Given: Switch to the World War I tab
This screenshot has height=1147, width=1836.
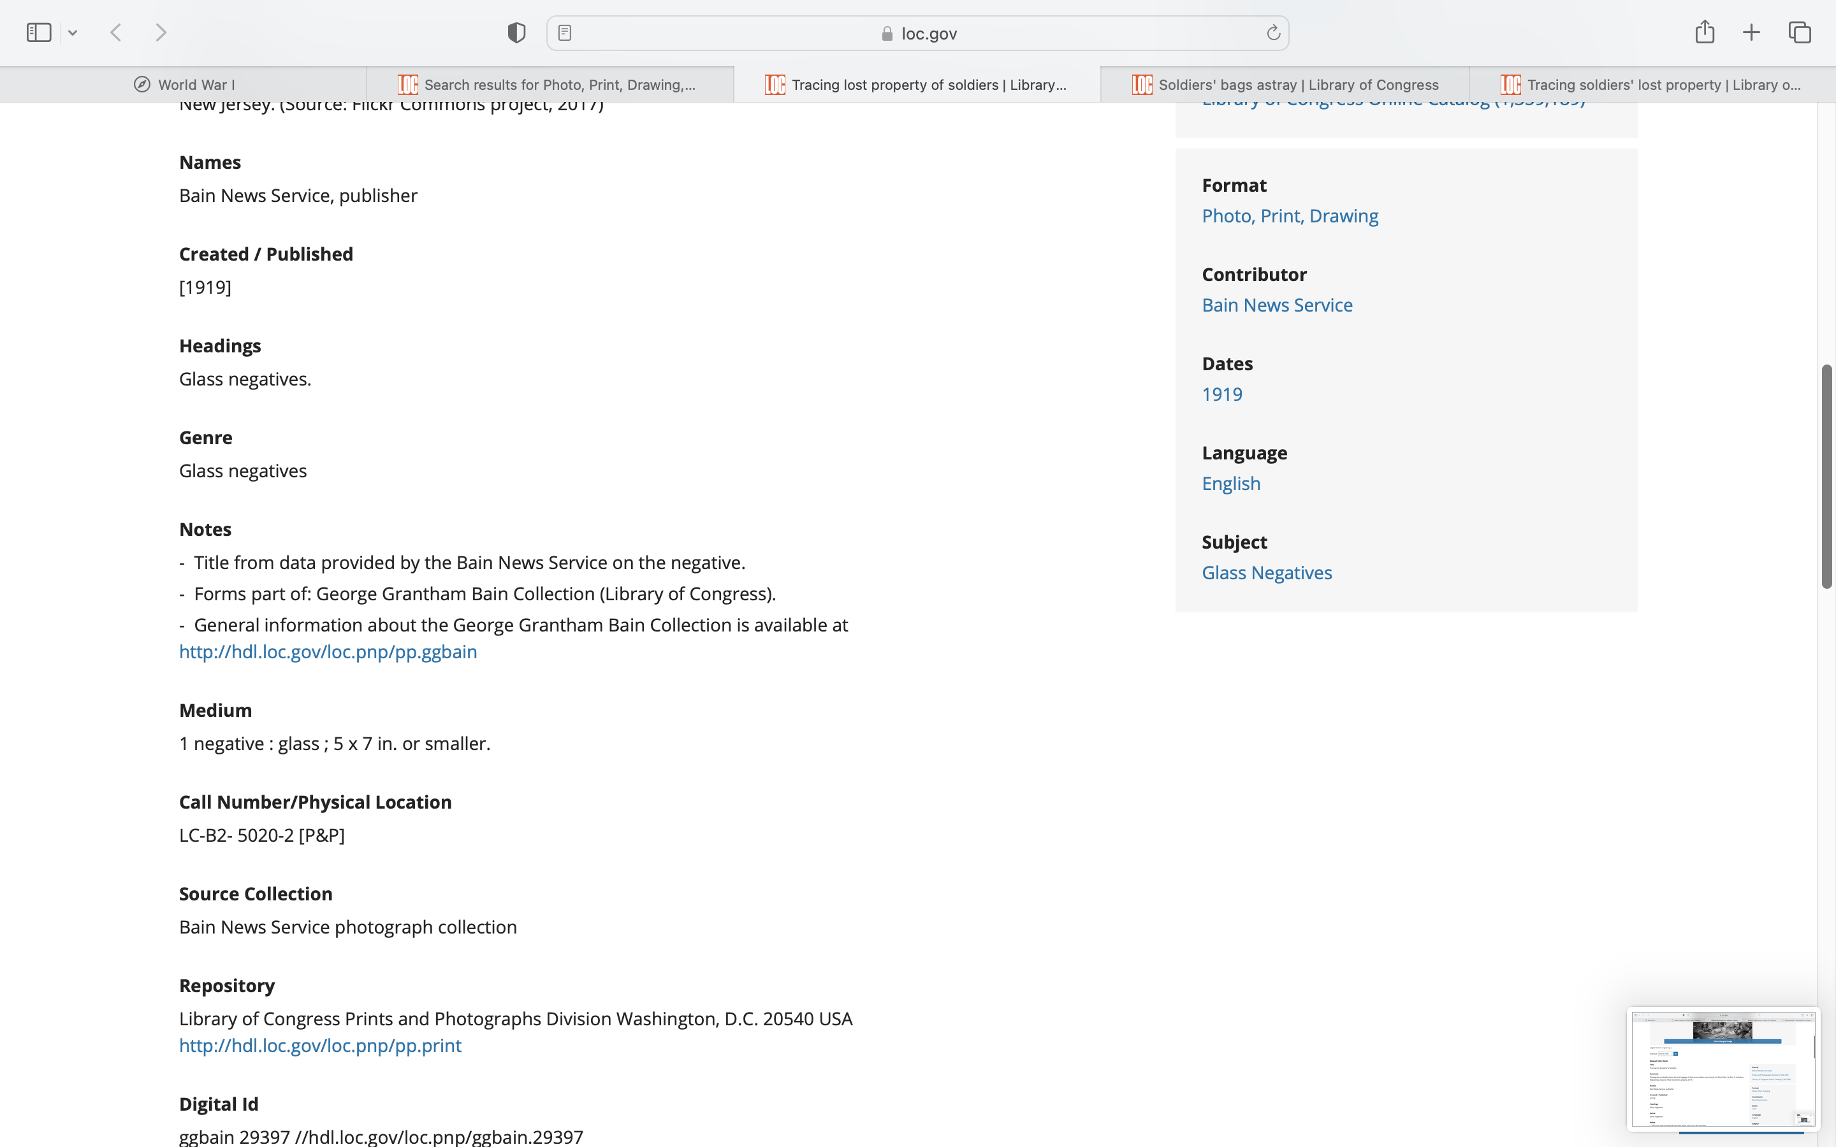Looking at the screenshot, I should click(x=184, y=85).
